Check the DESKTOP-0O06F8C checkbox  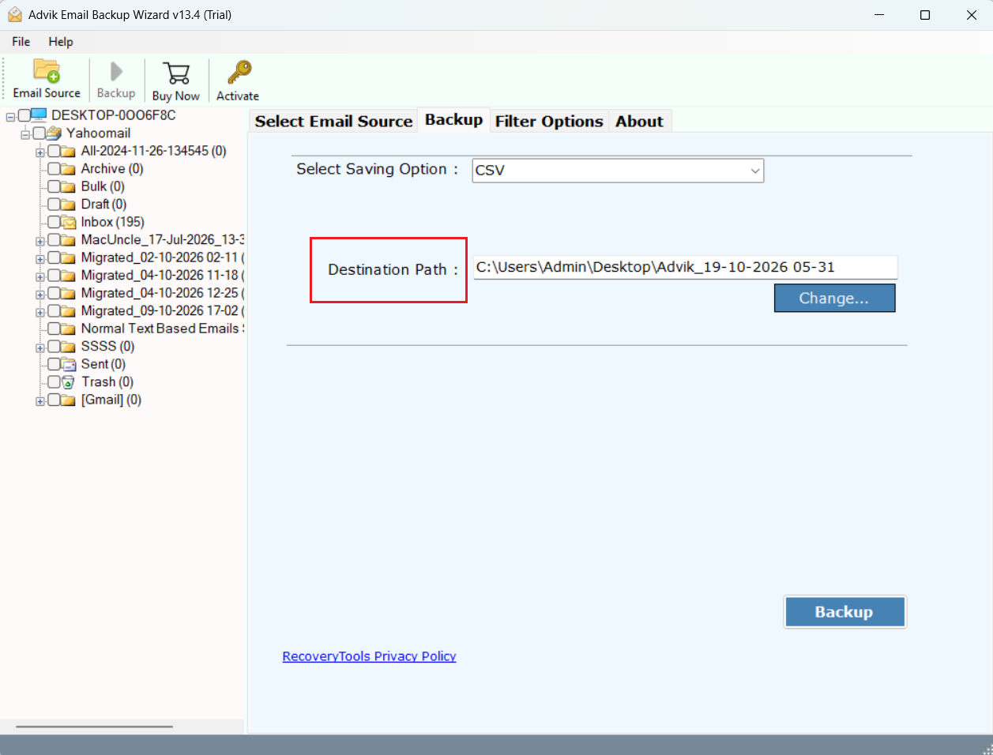click(x=24, y=115)
